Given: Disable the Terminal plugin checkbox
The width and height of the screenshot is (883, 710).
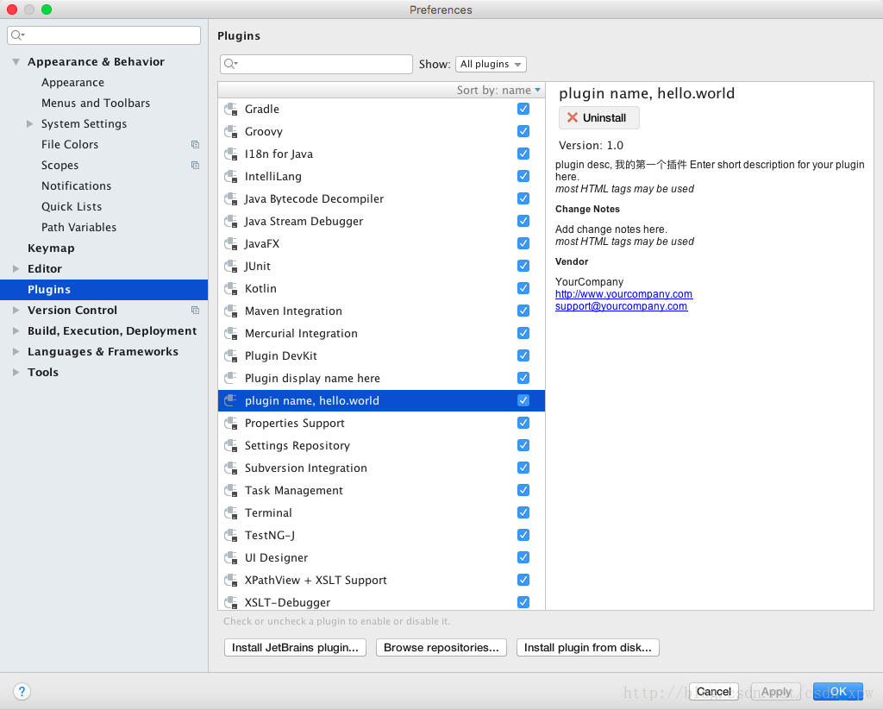Looking at the screenshot, I should click(x=523, y=512).
